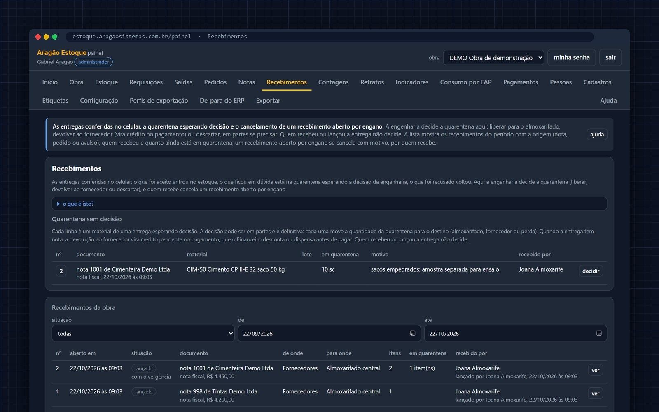The image size is (659, 412).
Task: Open the Cadastros tab
Action: 597,82
